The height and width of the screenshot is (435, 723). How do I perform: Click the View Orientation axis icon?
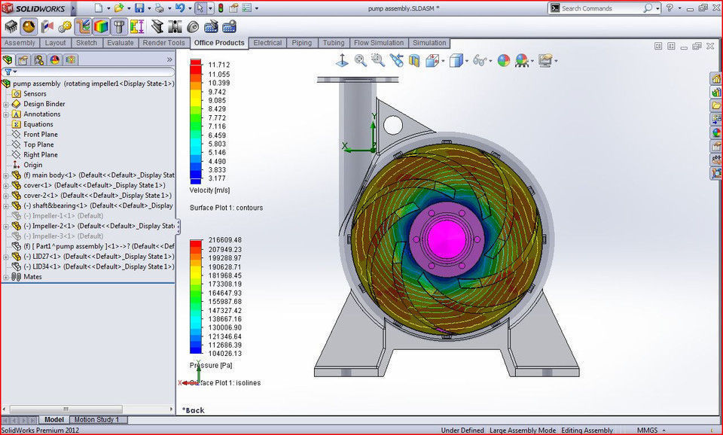[x=342, y=60]
